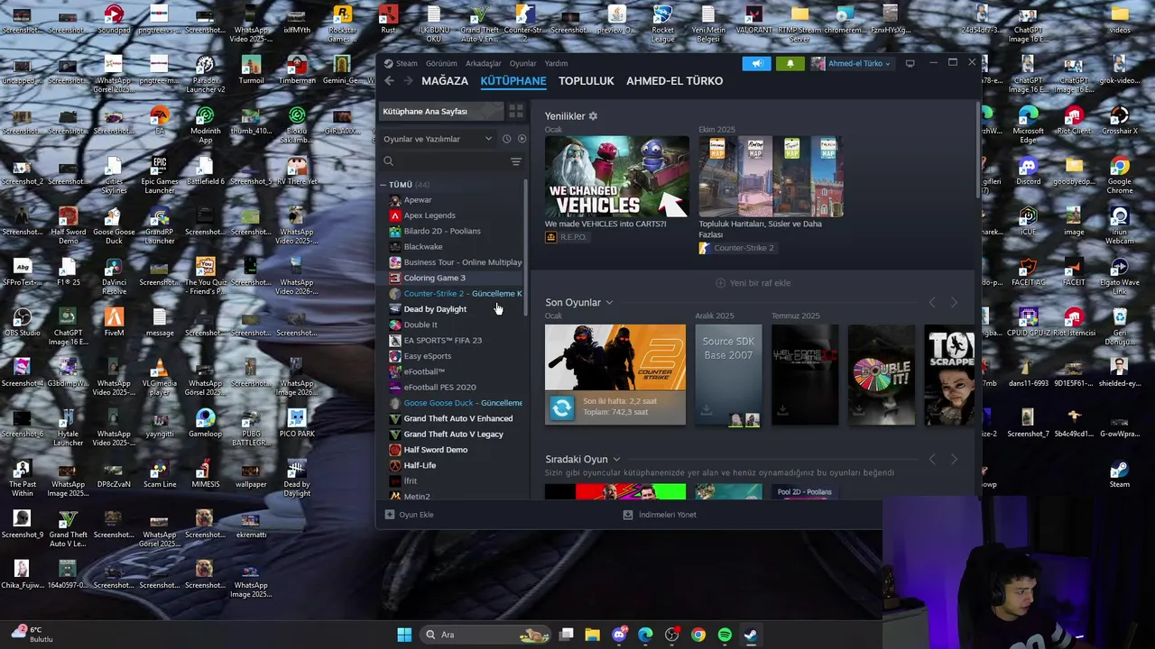The width and height of the screenshot is (1155, 649).
Task: Open the Epic Games Launcher desktop shortcut
Action: (160, 176)
